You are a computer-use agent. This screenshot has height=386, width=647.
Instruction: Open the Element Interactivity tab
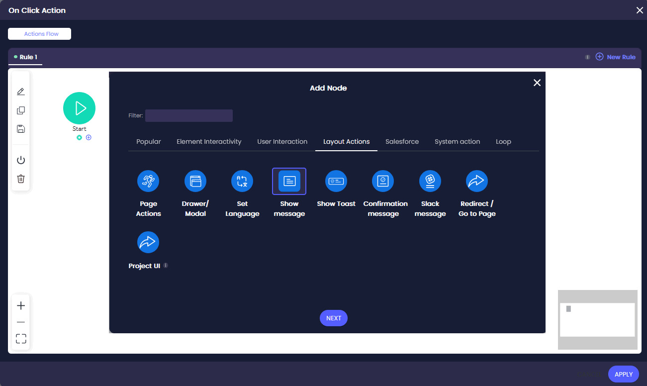pyautogui.click(x=209, y=142)
